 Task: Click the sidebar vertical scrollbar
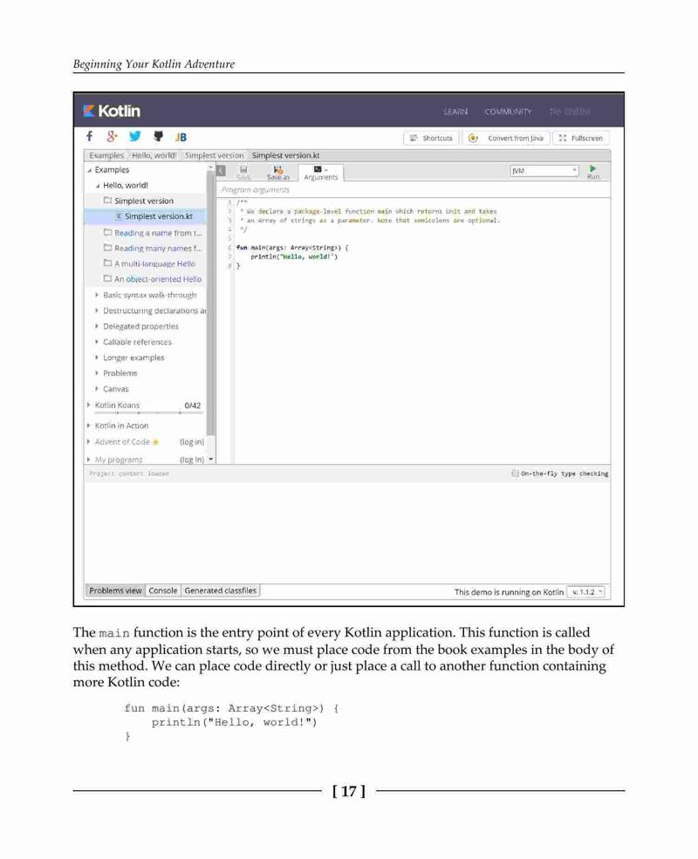tap(211, 302)
